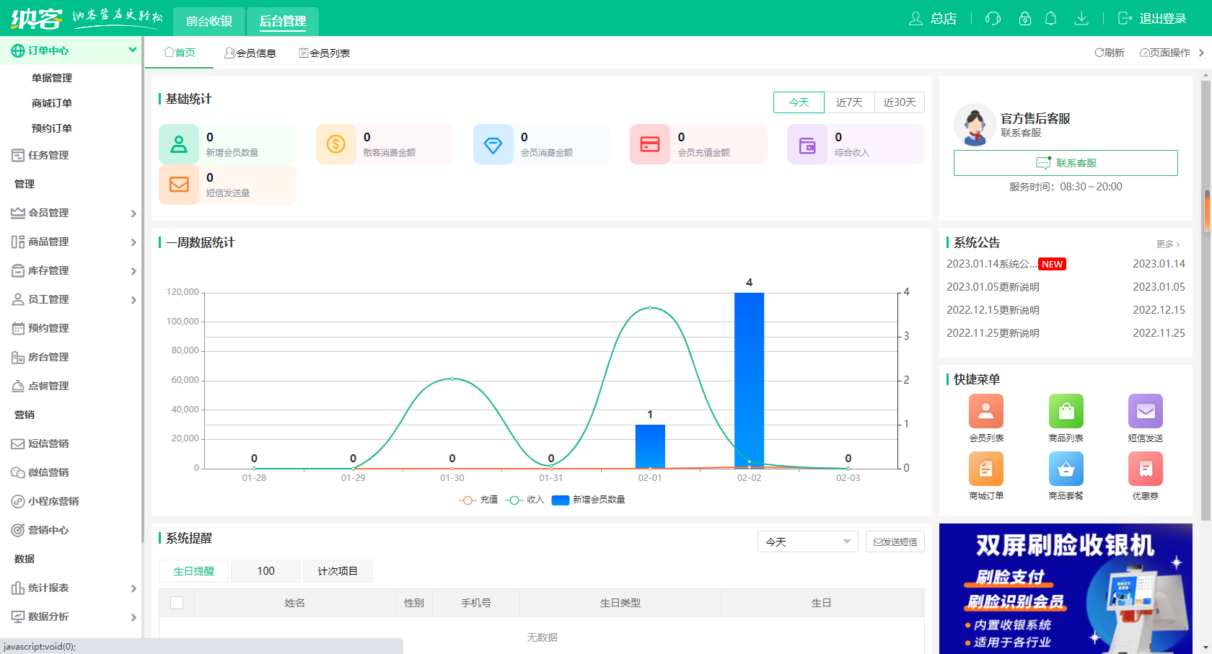Click the download icon in top bar

click(x=1081, y=19)
